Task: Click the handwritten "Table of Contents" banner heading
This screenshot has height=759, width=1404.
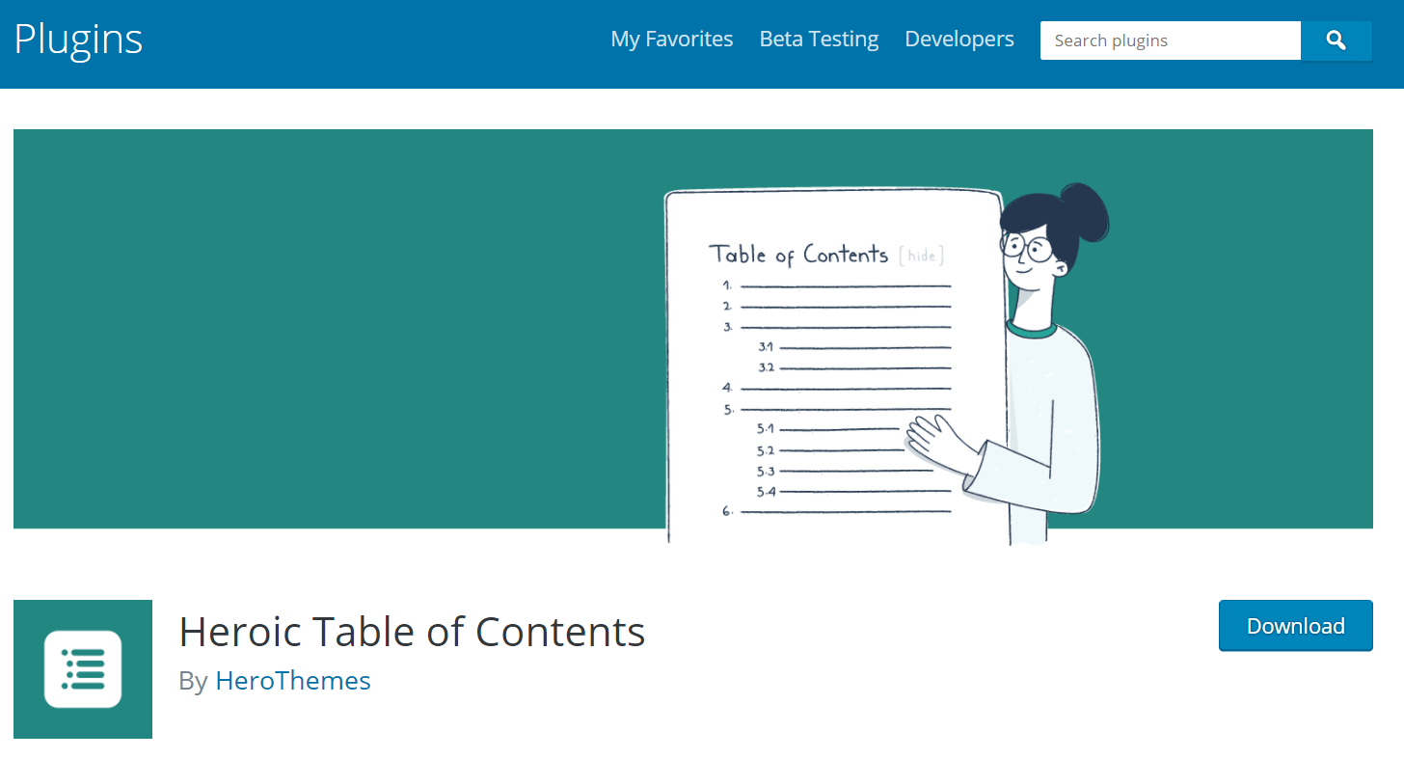Action: [798, 255]
